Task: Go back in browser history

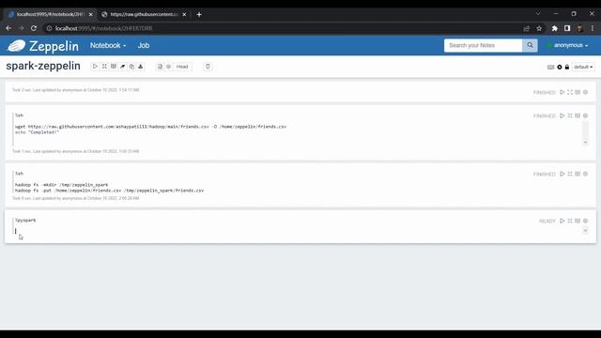Action: 8,28
